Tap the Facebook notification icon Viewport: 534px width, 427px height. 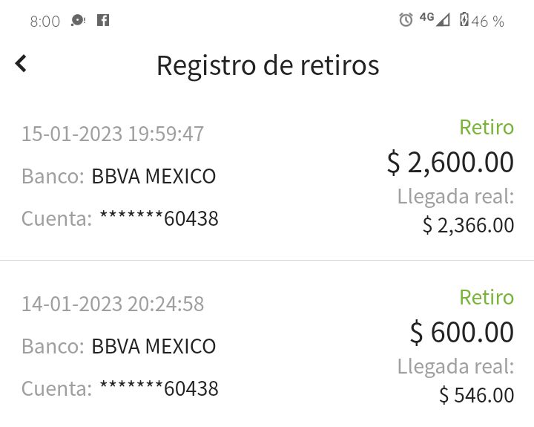103,21
